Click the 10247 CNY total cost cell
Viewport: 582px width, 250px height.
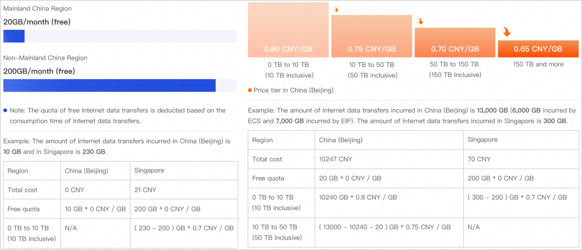coord(389,159)
